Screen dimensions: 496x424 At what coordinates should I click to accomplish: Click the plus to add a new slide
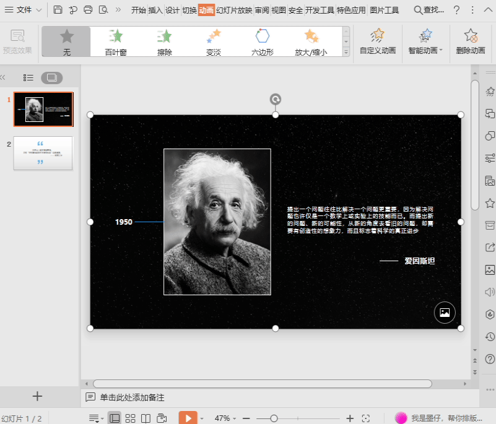(37, 396)
